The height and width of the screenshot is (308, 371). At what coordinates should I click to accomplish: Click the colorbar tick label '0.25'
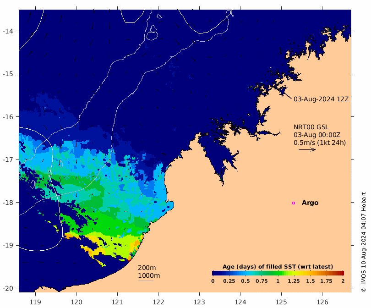point(229,281)
